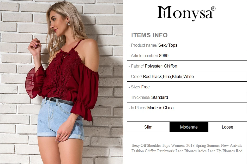Click the denim shorts in the photo
The height and width of the screenshot is (164, 247).
(61, 119)
